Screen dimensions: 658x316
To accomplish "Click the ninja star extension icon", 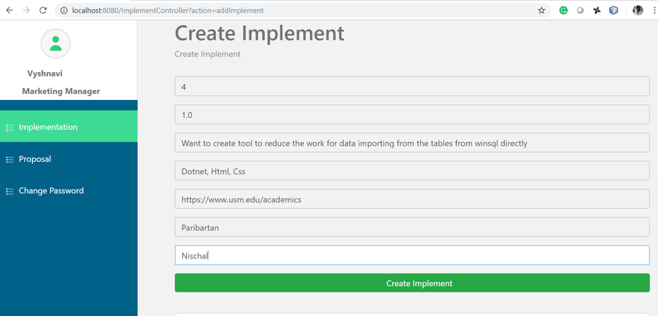I will tap(597, 10).
